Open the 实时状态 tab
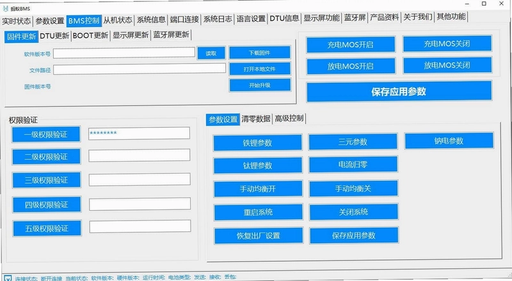This screenshot has width=512, height=281. click(17, 21)
